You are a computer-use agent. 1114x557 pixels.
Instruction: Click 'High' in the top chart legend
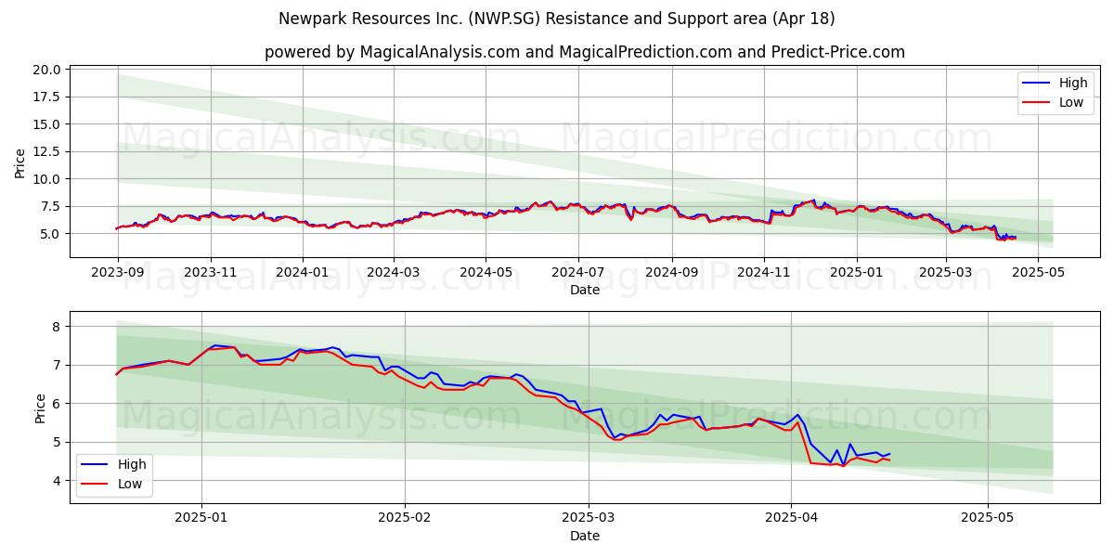1073,83
